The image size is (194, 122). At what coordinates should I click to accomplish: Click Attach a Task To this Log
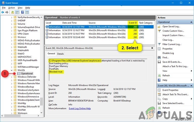tap(175, 67)
